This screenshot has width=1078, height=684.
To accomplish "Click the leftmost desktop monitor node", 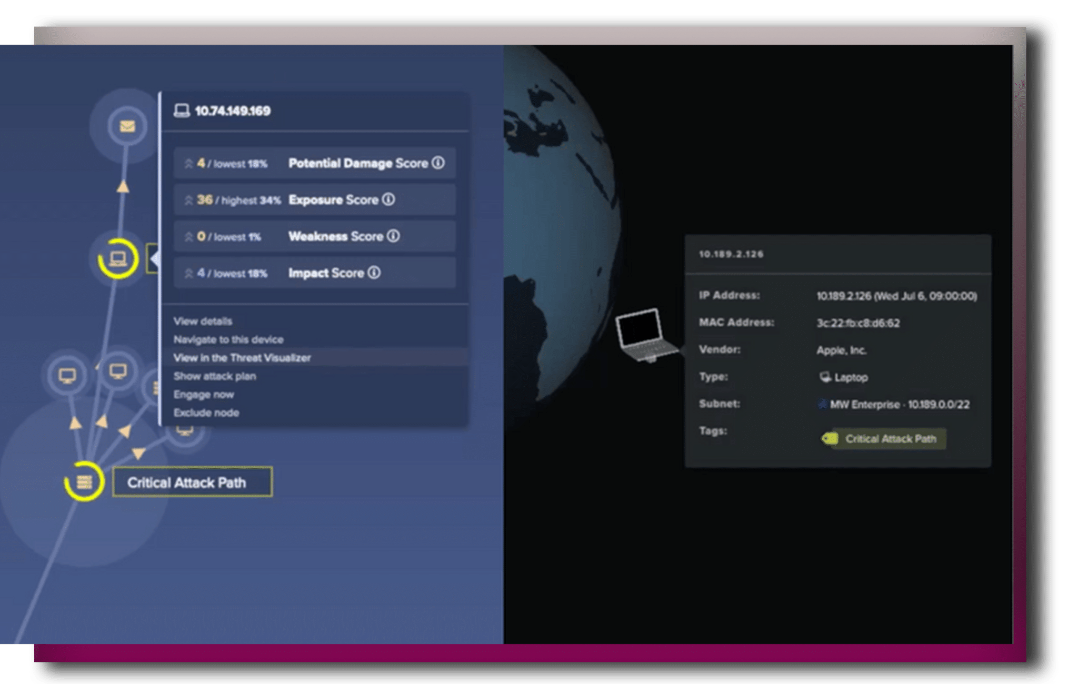I will [67, 375].
